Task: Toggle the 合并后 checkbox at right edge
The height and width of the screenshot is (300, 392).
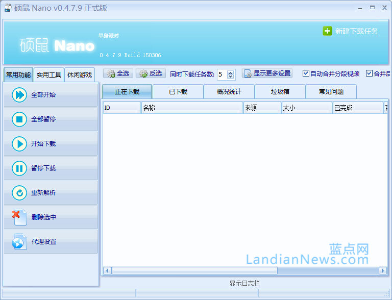Action: pyautogui.click(x=369, y=73)
